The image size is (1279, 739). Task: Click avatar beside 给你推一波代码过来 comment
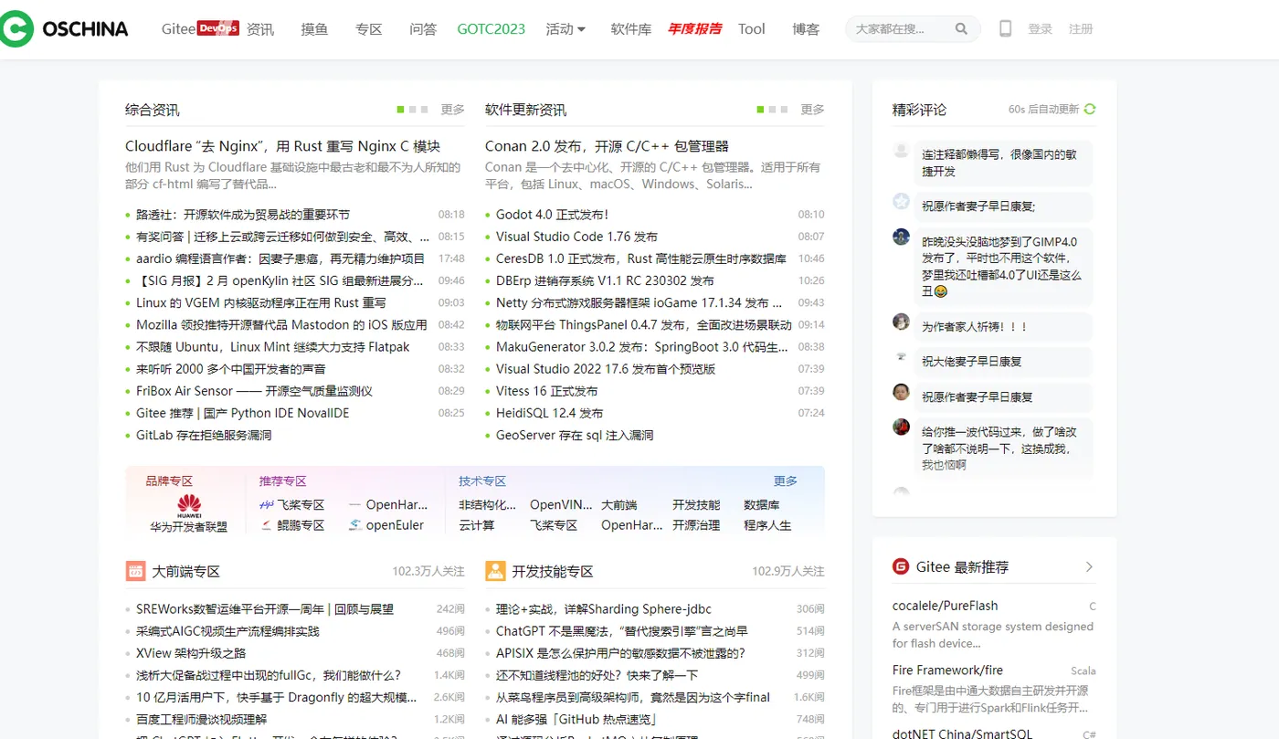click(901, 427)
